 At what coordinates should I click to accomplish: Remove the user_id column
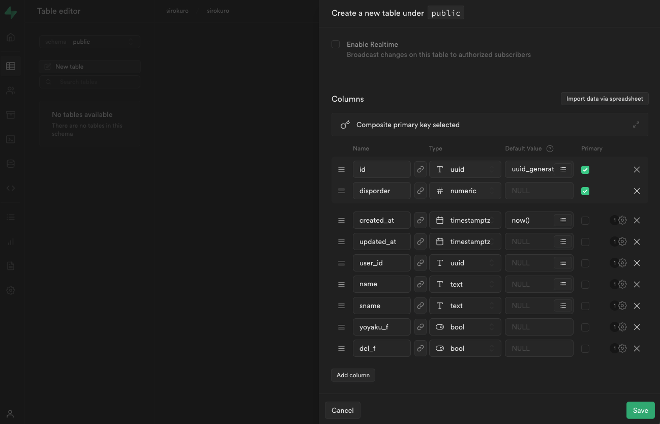point(637,263)
